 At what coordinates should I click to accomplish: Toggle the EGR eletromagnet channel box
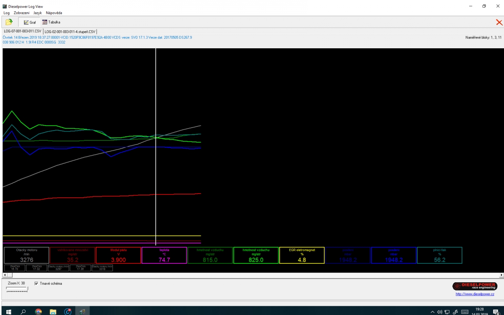tap(302, 255)
